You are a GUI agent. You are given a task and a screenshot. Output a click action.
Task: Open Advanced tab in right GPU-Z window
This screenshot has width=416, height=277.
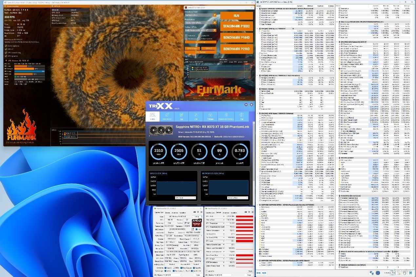[x=226, y=213]
